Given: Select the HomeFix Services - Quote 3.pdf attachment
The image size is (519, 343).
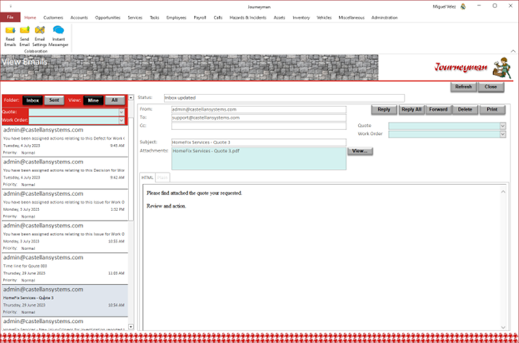Looking at the screenshot, I should [x=206, y=151].
